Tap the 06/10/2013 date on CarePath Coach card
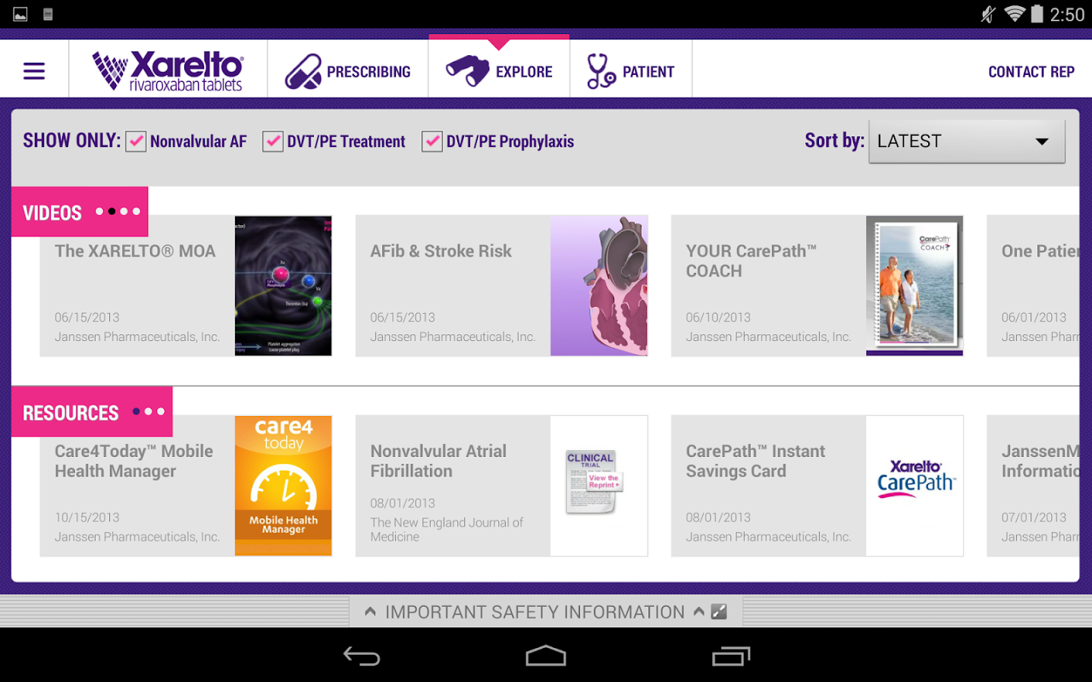This screenshot has height=682, width=1092. coord(718,318)
